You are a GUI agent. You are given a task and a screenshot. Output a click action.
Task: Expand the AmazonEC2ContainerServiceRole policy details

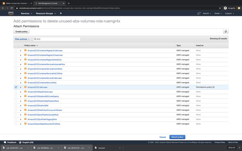21,83
